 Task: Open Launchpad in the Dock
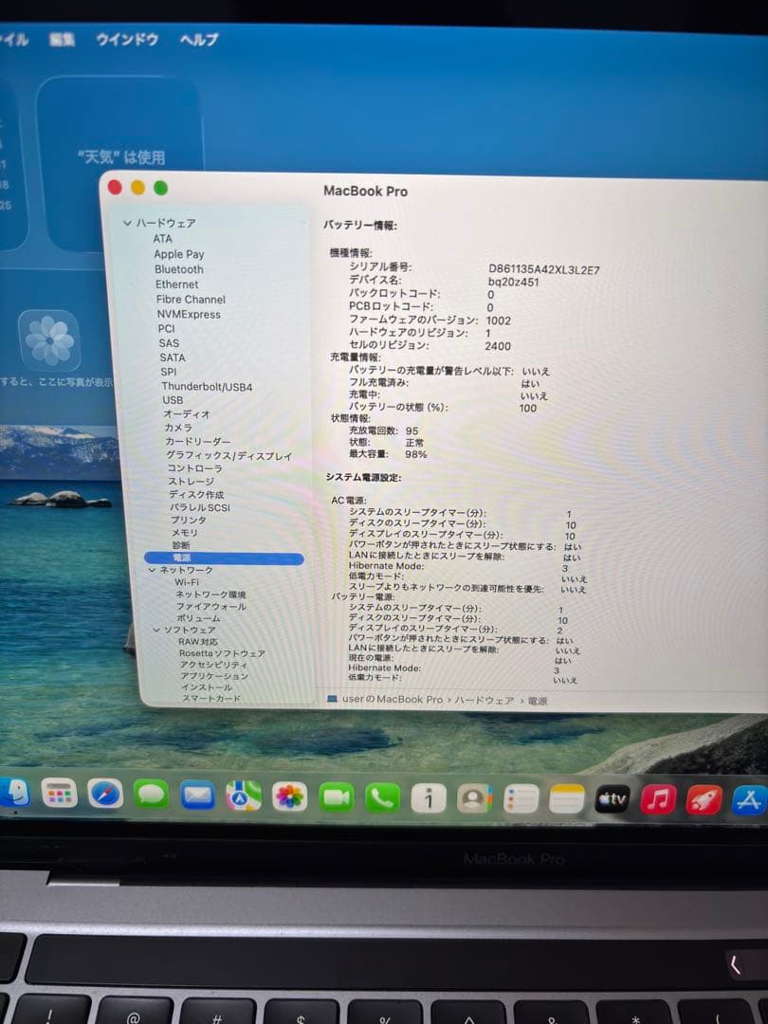click(x=60, y=795)
